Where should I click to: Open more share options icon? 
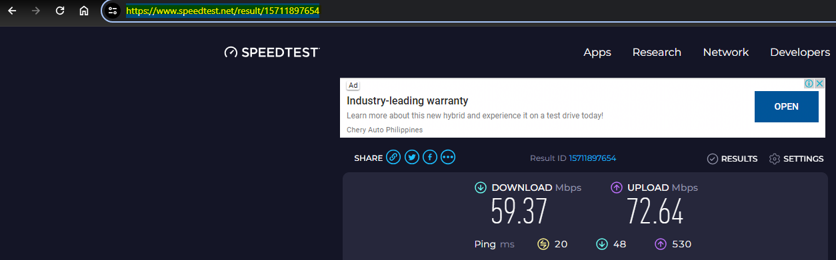tap(448, 158)
